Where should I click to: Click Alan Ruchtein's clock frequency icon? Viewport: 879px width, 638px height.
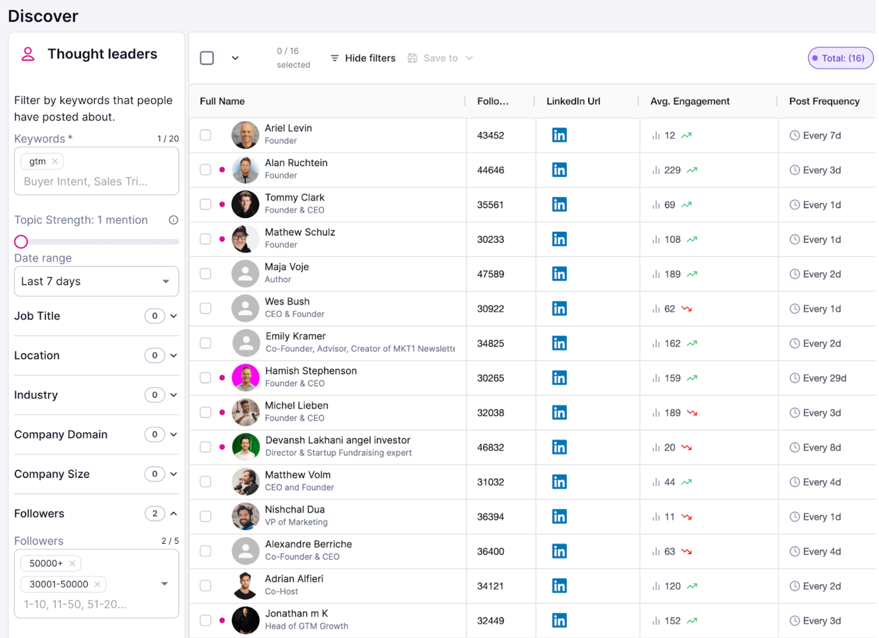pyautogui.click(x=794, y=170)
